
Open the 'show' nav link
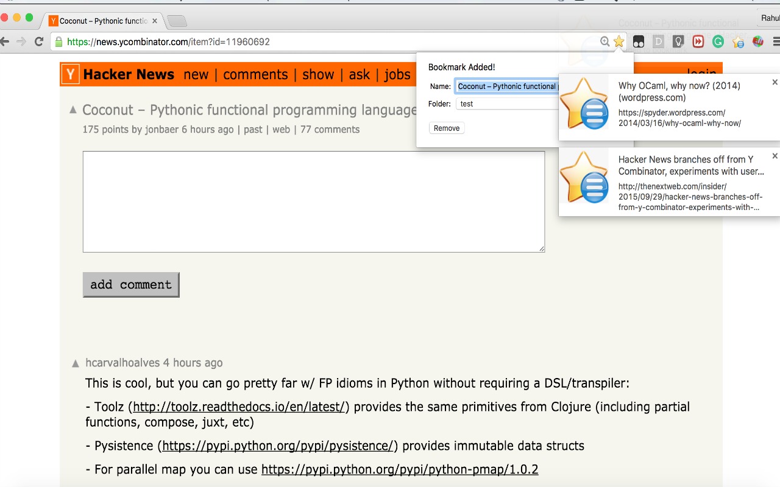pos(318,74)
